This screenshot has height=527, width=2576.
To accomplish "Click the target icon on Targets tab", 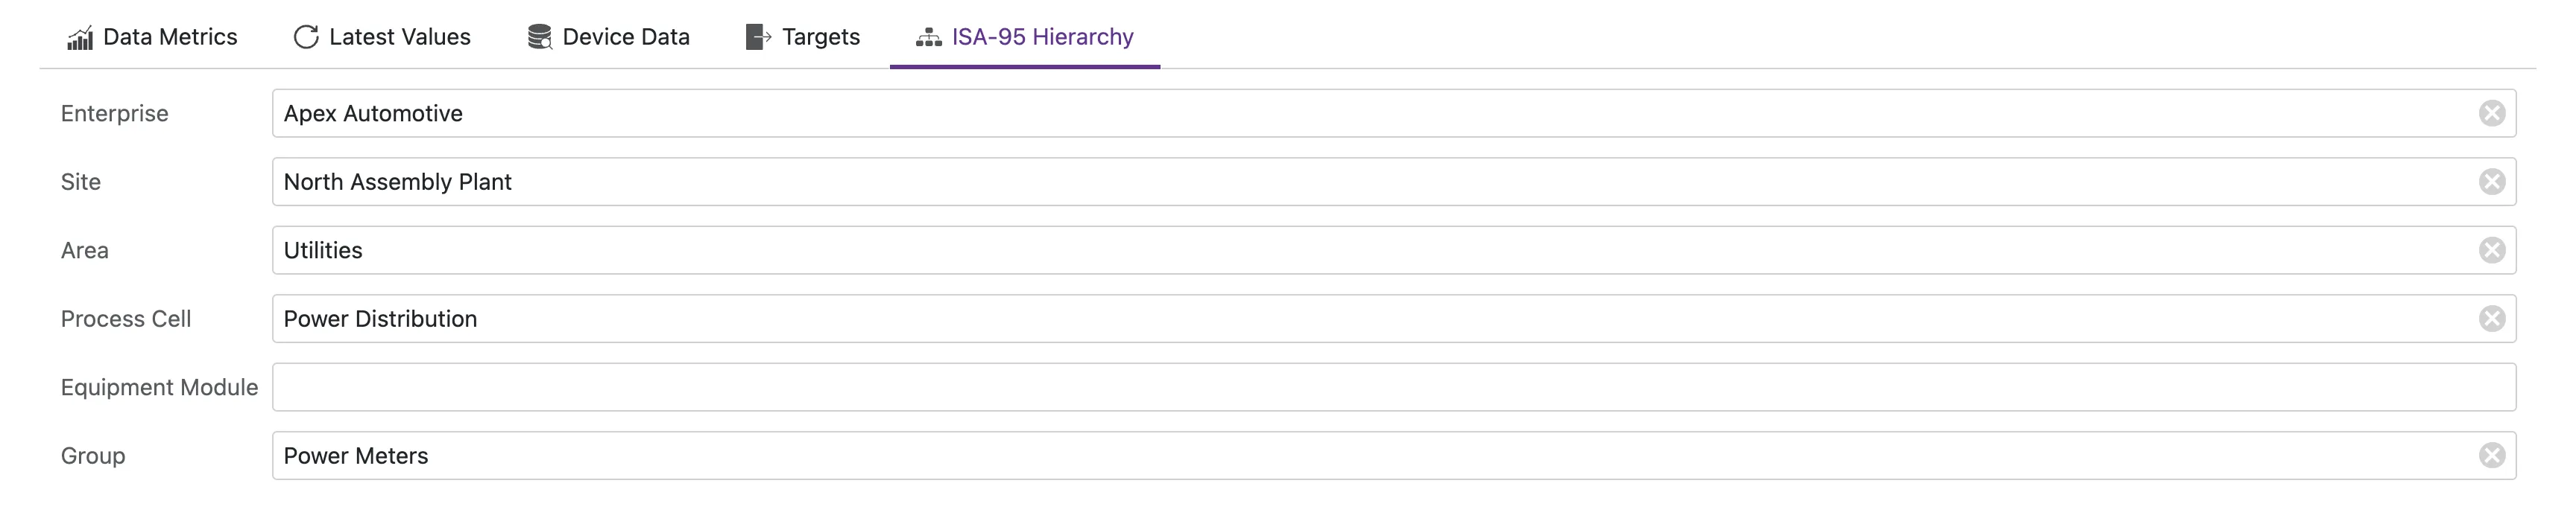I will pos(758,37).
